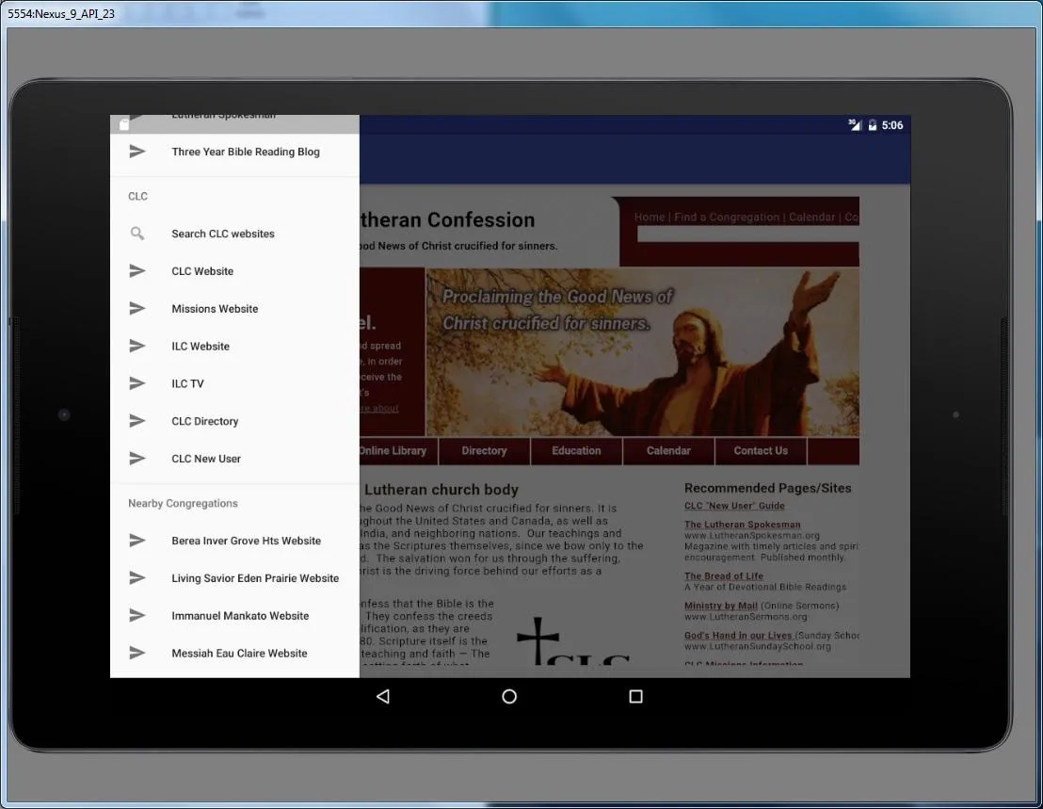Click Calendar tab on webpage navbar
Viewport: 1043px width, 809px height.
coord(668,451)
